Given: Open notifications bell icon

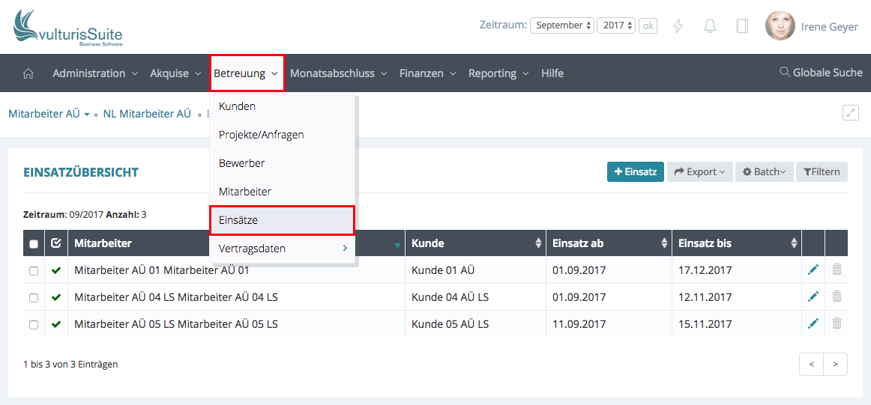Looking at the screenshot, I should tap(710, 26).
